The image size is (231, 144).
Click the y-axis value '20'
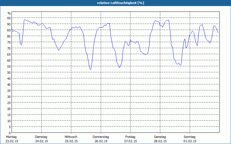tap(9, 109)
